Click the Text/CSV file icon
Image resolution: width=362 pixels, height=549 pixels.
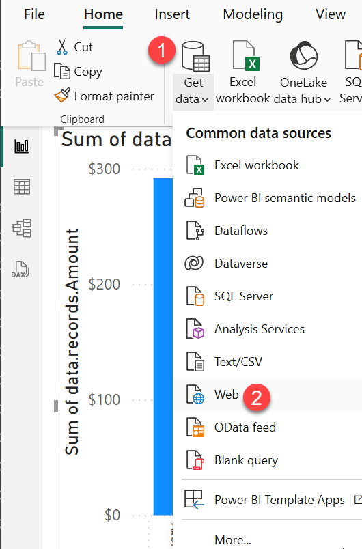click(195, 362)
